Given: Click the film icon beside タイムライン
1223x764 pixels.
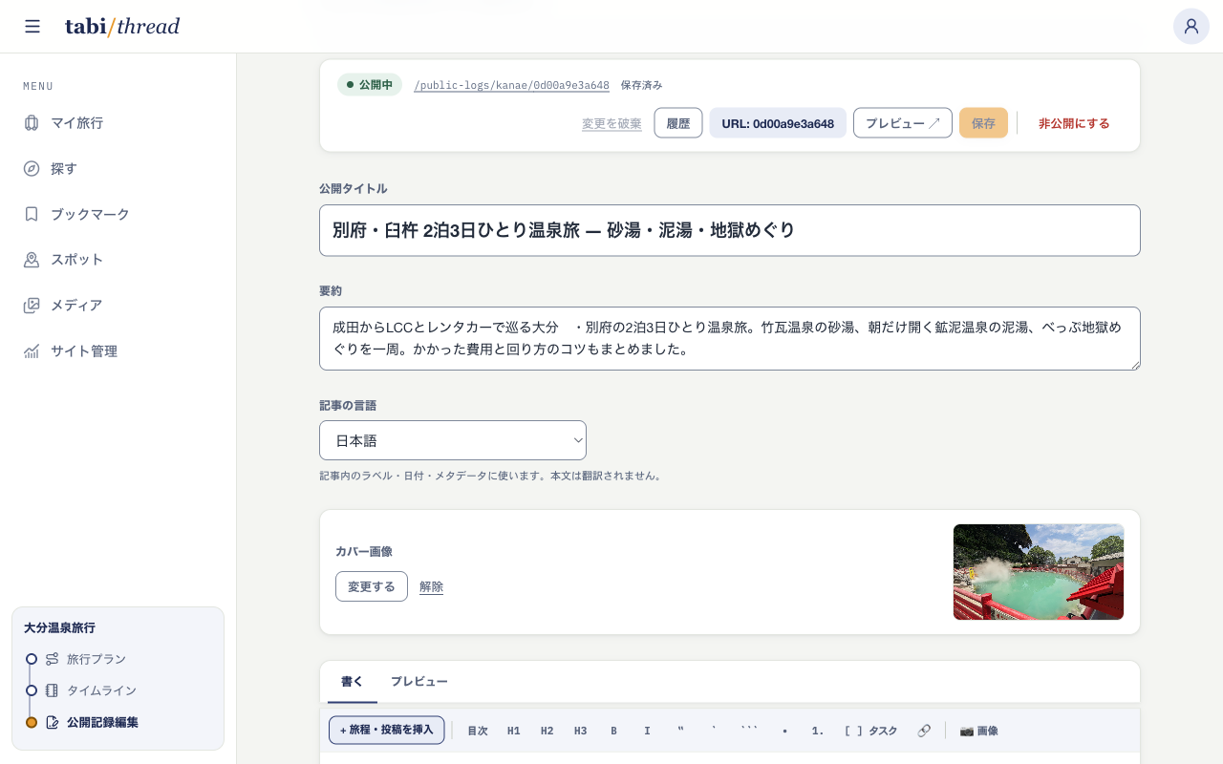Looking at the screenshot, I should (x=52, y=690).
